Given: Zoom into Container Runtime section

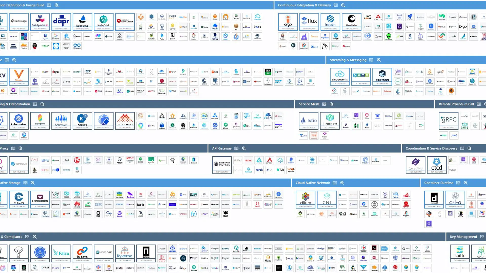Looking at the screenshot, I should click(465, 183).
